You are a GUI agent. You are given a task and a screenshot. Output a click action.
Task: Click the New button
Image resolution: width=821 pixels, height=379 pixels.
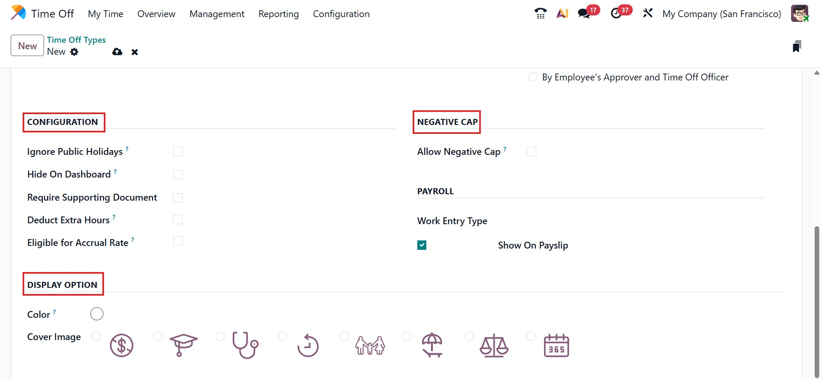click(27, 46)
